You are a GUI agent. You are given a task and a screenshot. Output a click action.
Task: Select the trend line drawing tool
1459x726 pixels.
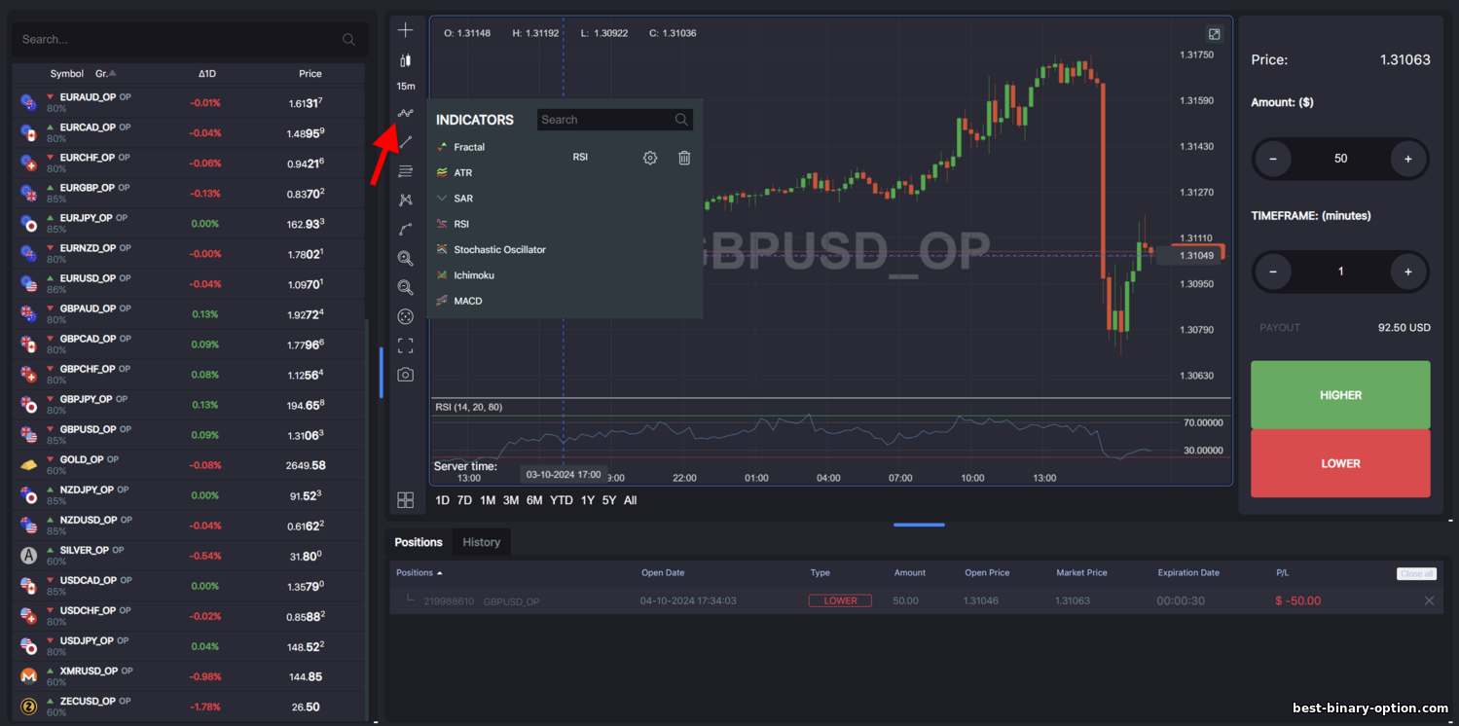click(x=406, y=142)
